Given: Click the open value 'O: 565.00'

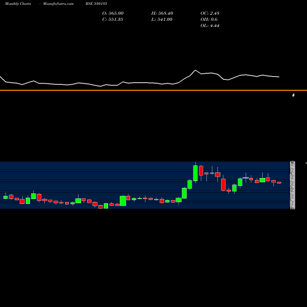Looking at the screenshot, I should (x=113, y=14).
